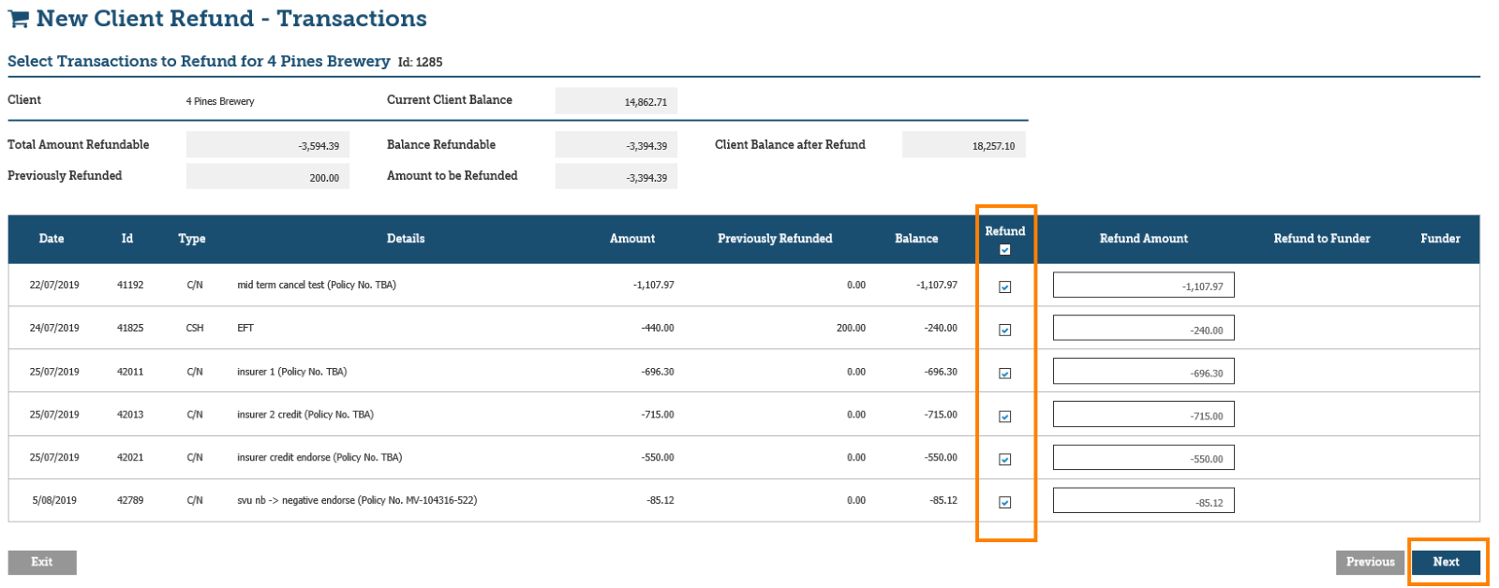Edit refund amount field showing -1,107.97
The height and width of the screenshot is (588, 1499).
click(1143, 286)
